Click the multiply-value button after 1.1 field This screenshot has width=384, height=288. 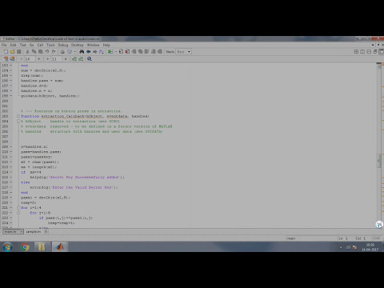tap(66, 58)
